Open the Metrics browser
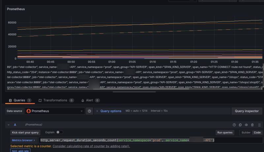The image size is (264, 152). (23, 140)
